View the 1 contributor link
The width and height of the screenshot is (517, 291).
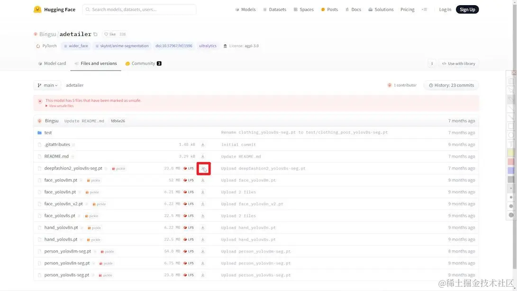point(401,85)
